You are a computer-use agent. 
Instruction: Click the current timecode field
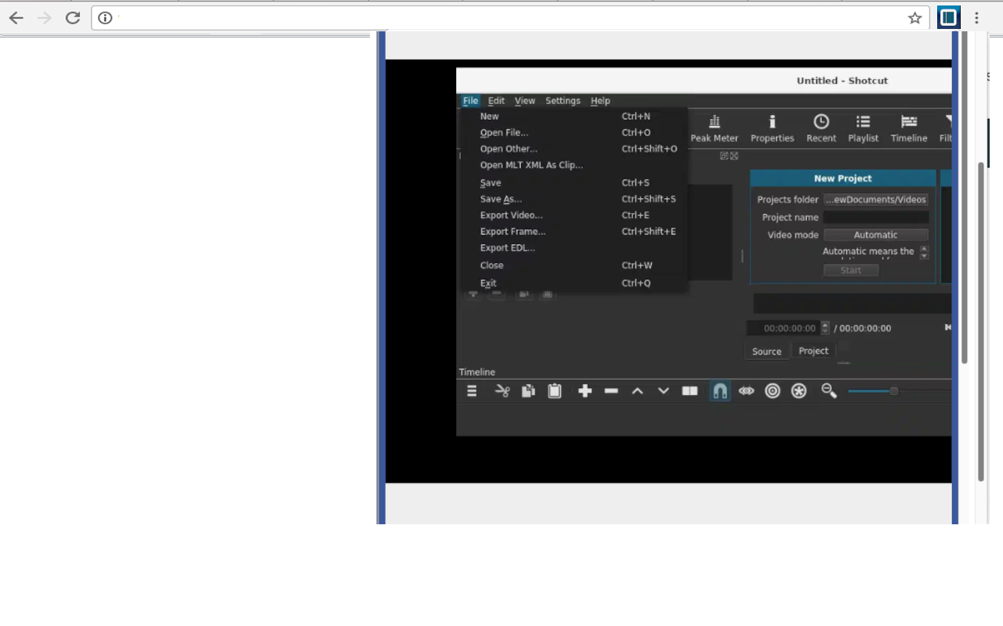coord(784,329)
